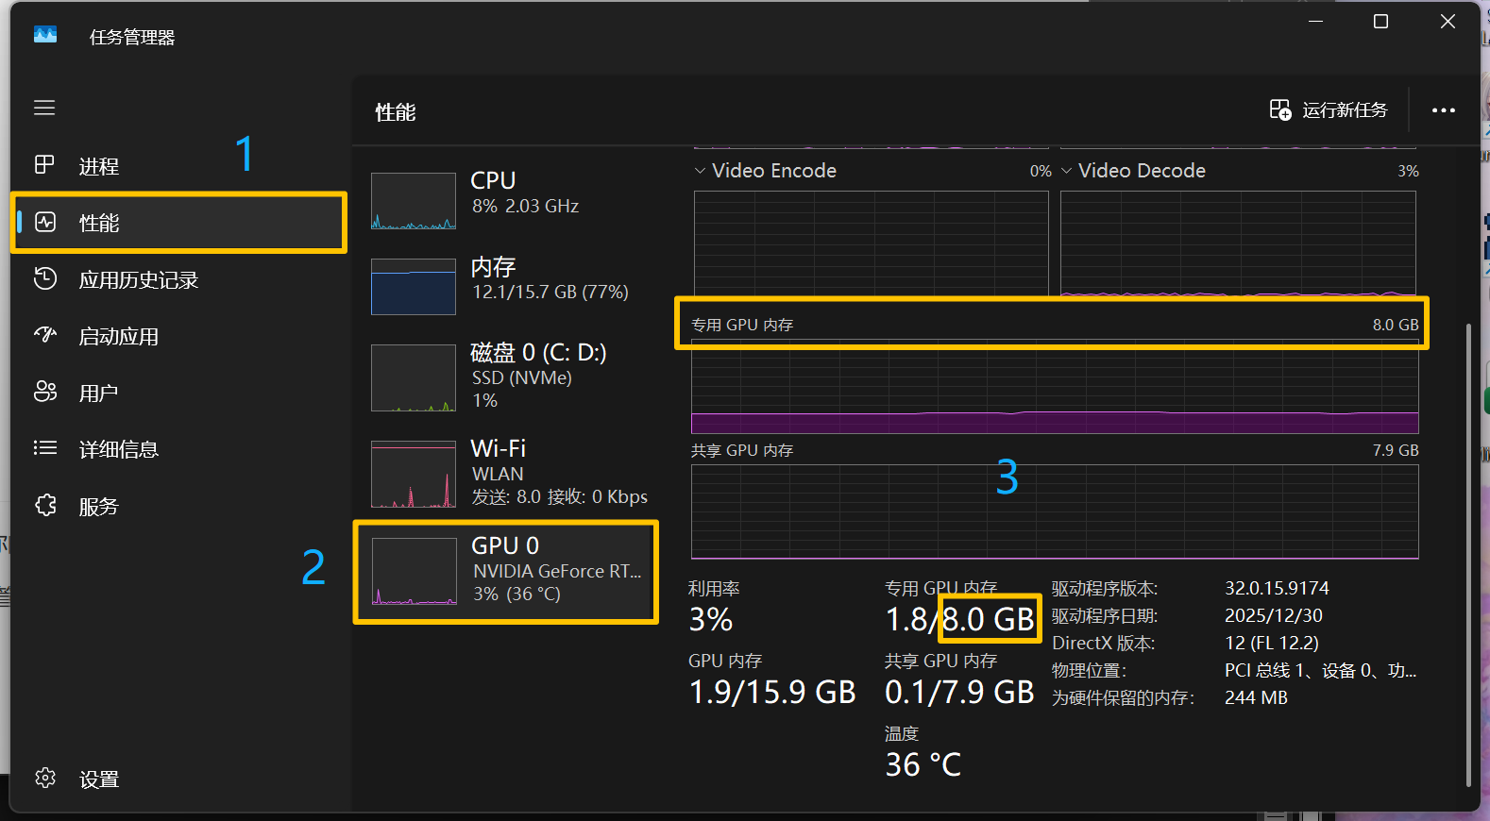Open the 进程 (Processes) page icon
Screen dimensions: 1490x821
[x=44, y=165]
